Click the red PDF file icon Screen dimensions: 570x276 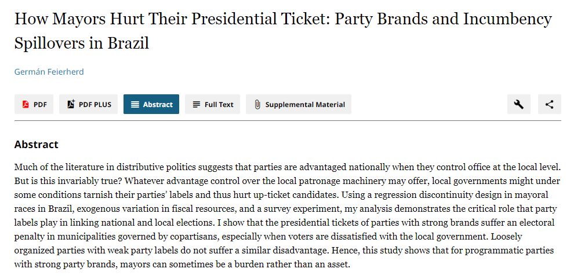point(26,105)
